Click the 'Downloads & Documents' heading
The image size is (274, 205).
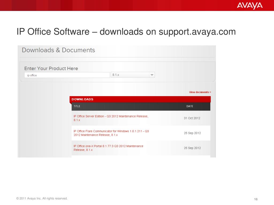click(x=58, y=50)
